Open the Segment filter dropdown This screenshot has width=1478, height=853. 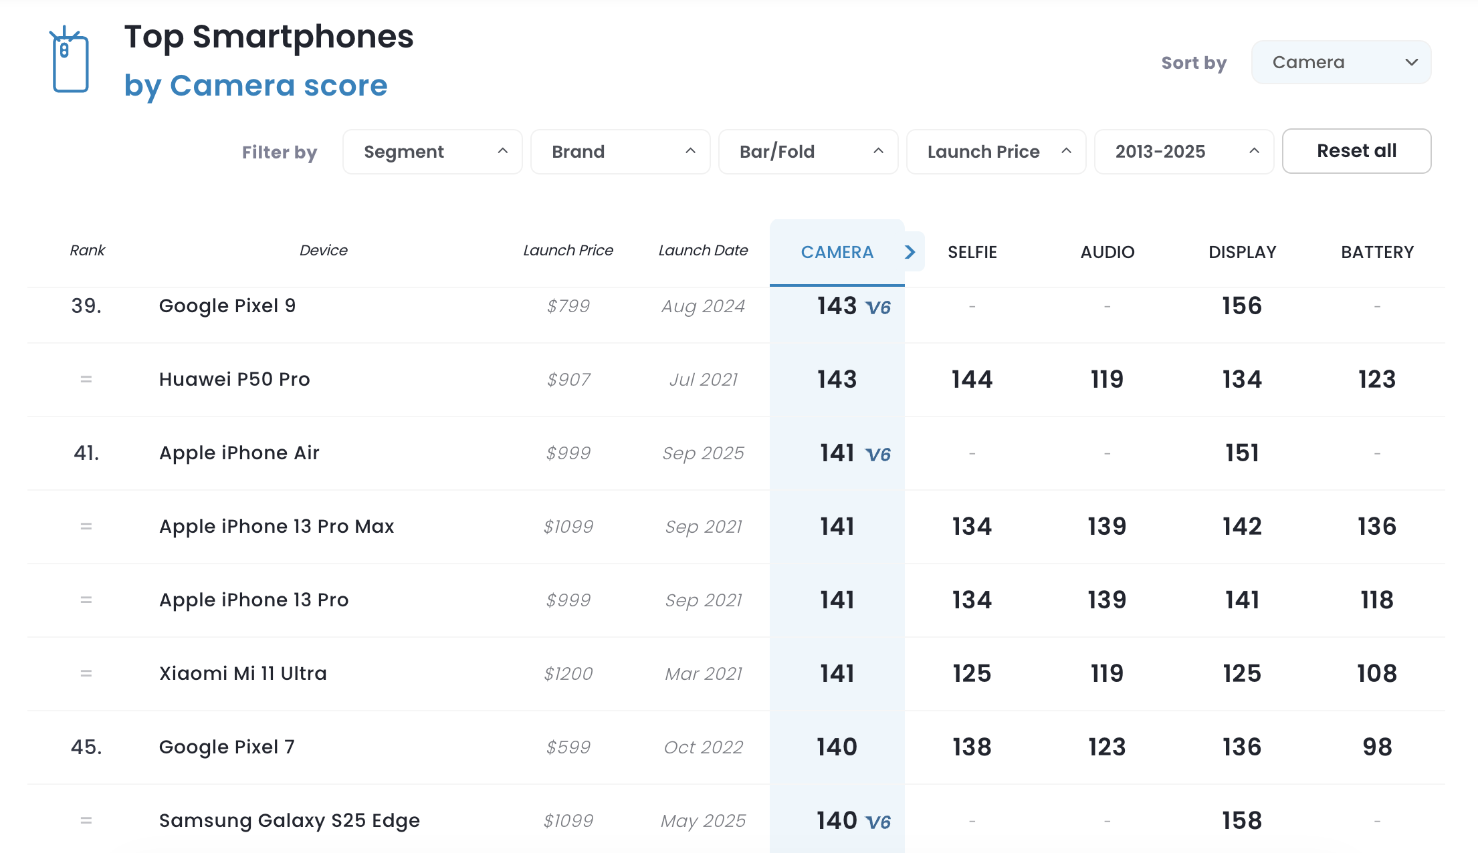(x=432, y=151)
